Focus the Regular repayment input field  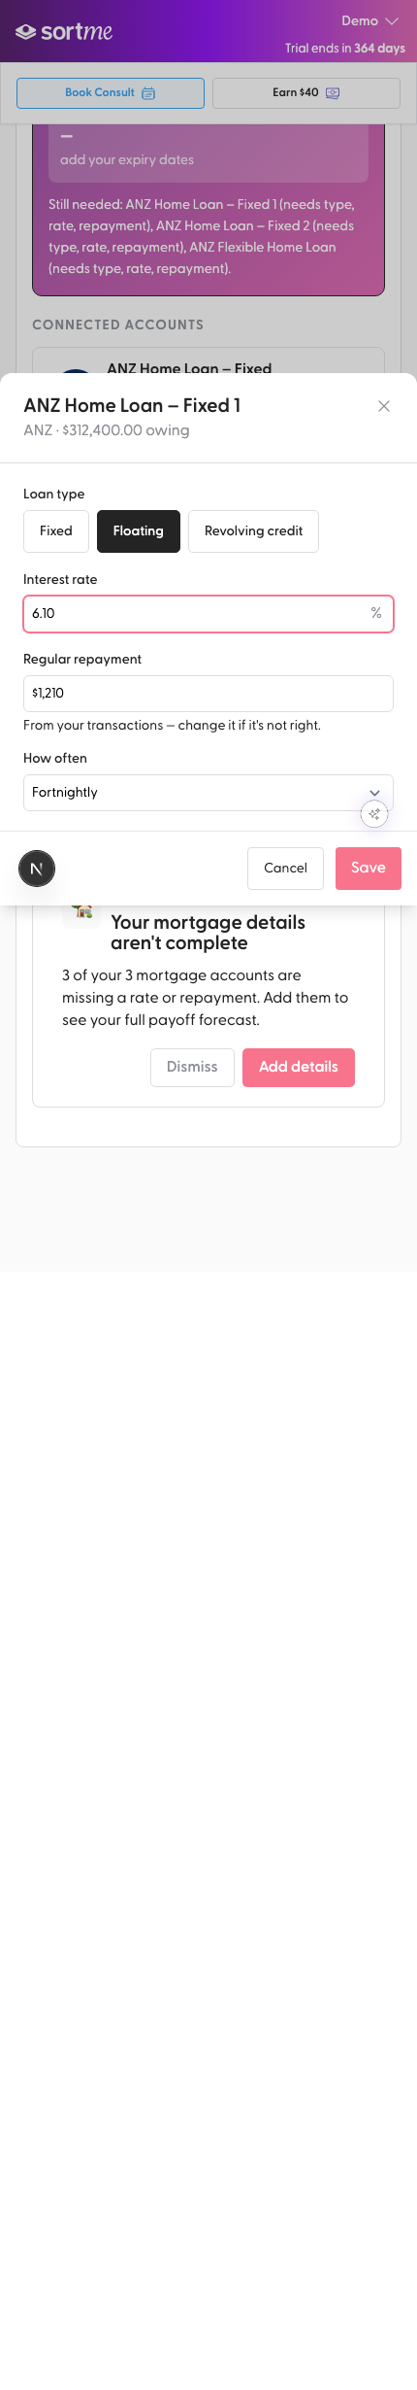[208, 694]
